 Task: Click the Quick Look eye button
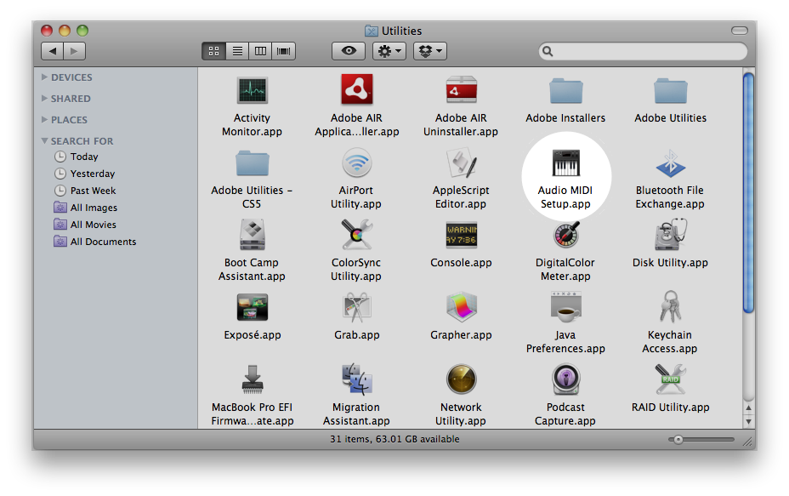coord(349,51)
